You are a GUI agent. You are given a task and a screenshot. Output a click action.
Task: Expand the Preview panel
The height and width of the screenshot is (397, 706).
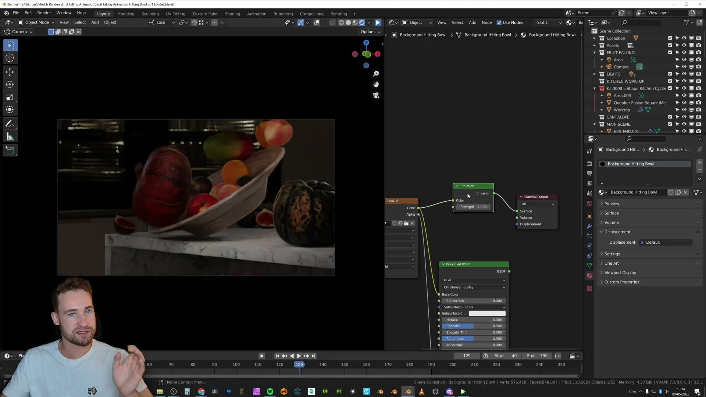(x=611, y=204)
